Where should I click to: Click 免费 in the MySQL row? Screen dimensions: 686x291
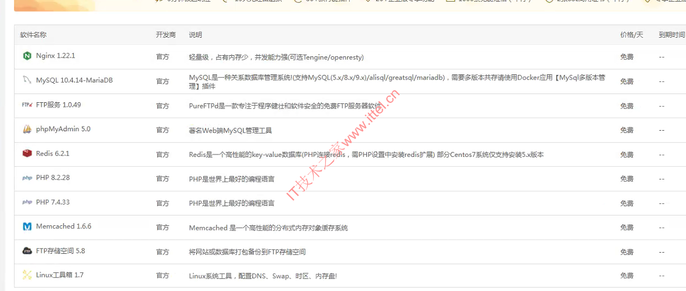[x=627, y=82]
